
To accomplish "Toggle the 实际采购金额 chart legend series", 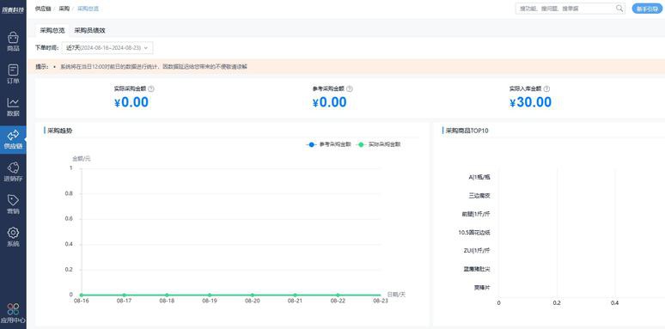I will tap(378, 144).
